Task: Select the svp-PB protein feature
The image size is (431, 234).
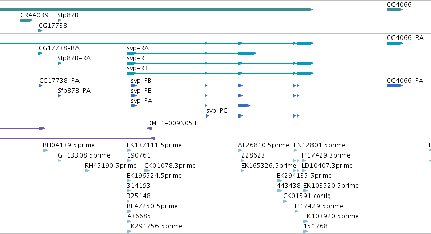Action: tap(215, 86)
